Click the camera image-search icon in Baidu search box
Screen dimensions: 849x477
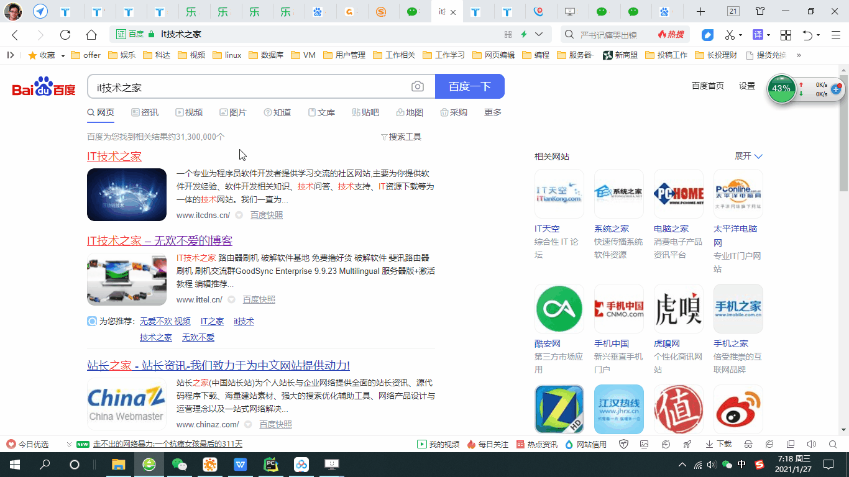click(x=418, y=87)
